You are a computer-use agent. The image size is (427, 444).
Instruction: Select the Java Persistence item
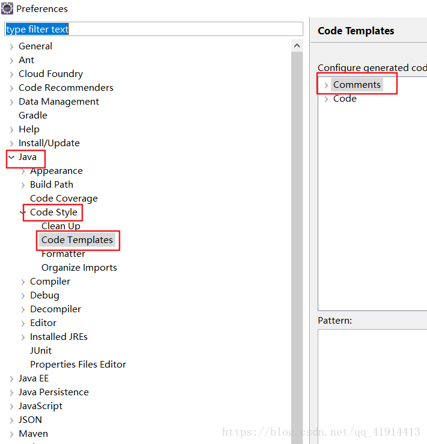pyautogui.click(x=53, y=392)
